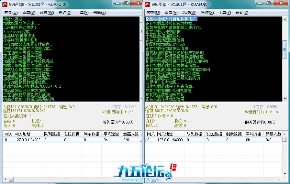This screenshot has width=290, height=184.
Task: Open 选项(W) menu in left window
Action: coord(47,13)
